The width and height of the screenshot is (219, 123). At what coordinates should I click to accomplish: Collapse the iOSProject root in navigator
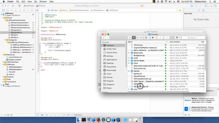1,14
